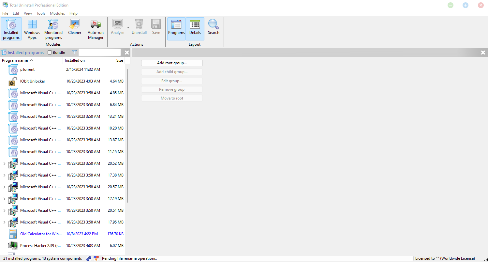This screenshot has width=488, height=262.
Task: Expand the Visual C++ 20.52 MB entry
Action: [4, 163]
